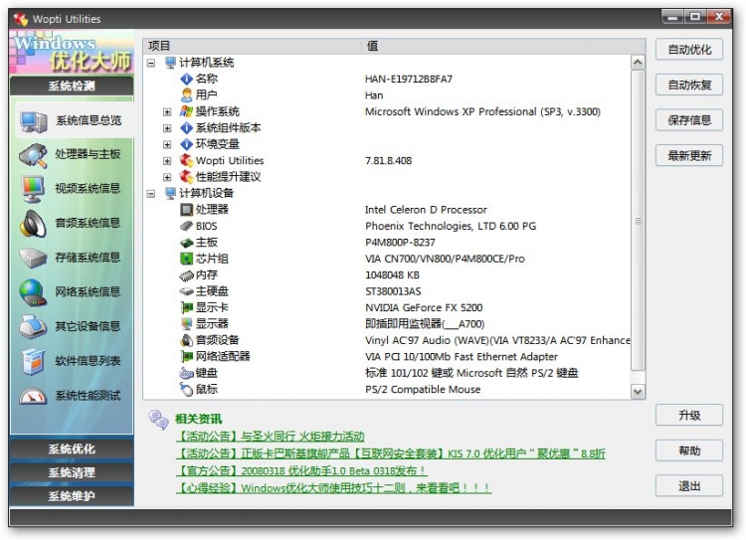746x540 pixels.
Task: Expand the 系统组件版本 node
Action: click(x=167, y=128)
